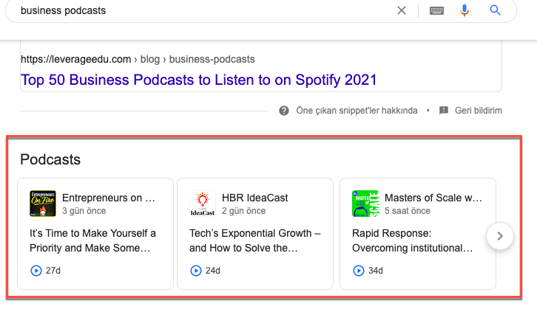The image size is (537, 312).
Task: Play the 34d Masters of Scale episode
Action: (x=359, y=271)
